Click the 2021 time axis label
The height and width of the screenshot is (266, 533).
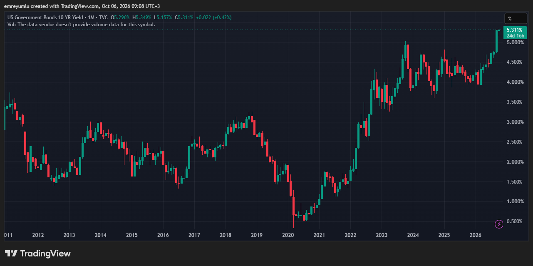(x=319, y=235)
